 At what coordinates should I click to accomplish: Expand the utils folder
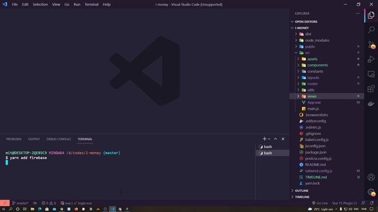point(327,90)
